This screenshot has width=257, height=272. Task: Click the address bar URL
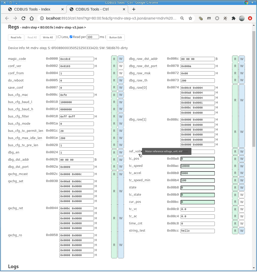[111, 18]
